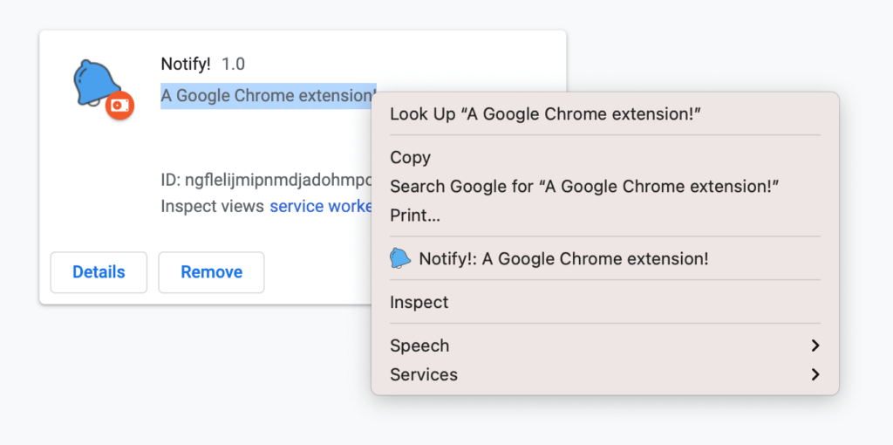The width and height of the screenshot is (893, 445).
Task: Choose Search Google for selected text
Action: (x=583, y=186)
